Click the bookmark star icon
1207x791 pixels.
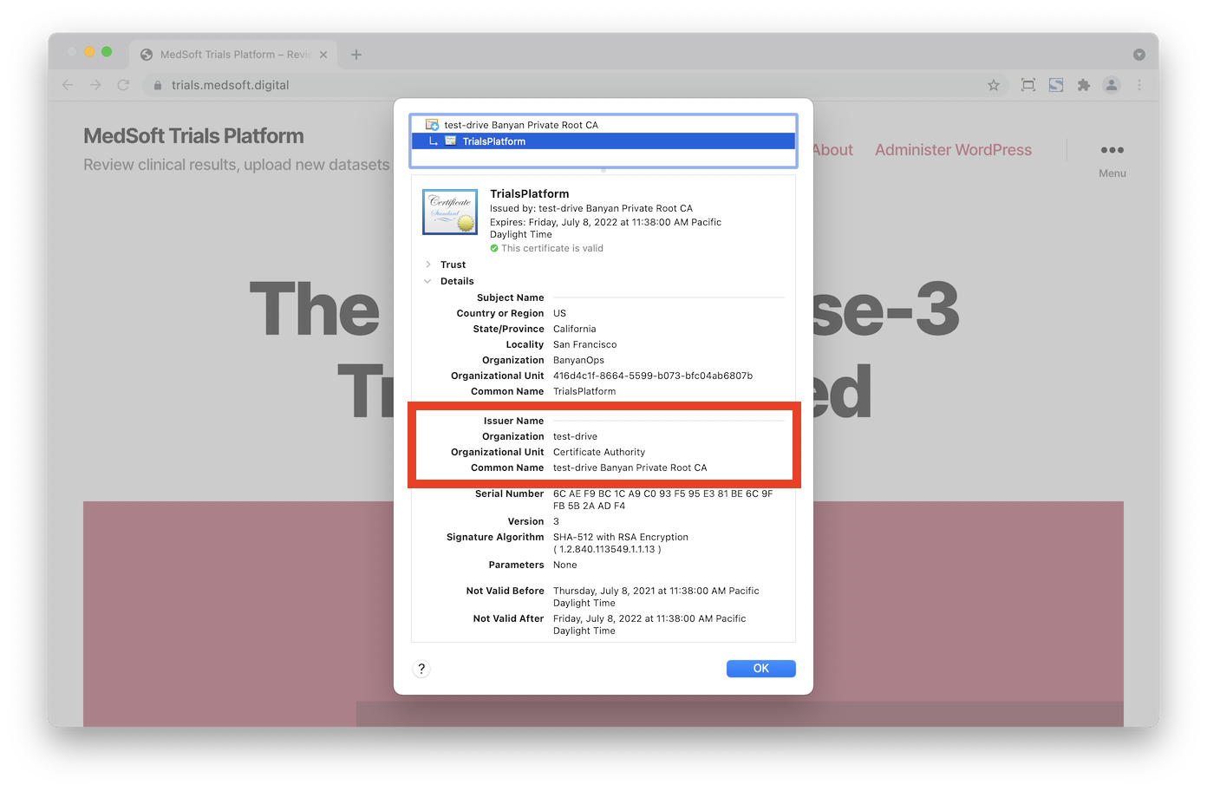click(x=994, y=85)
